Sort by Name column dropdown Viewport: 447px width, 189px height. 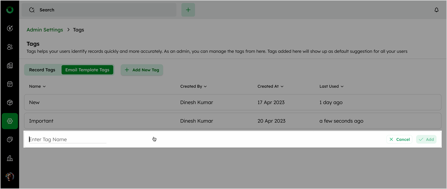tap(37, 86)
